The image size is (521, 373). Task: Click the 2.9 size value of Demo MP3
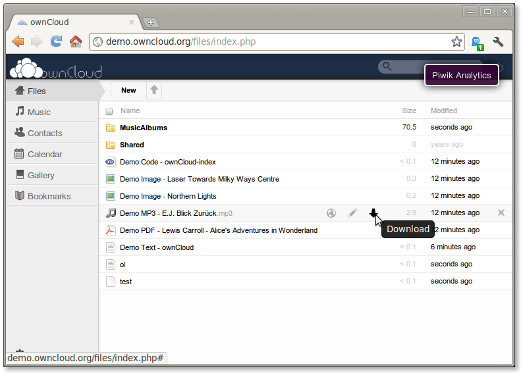[x=411, y=212]
